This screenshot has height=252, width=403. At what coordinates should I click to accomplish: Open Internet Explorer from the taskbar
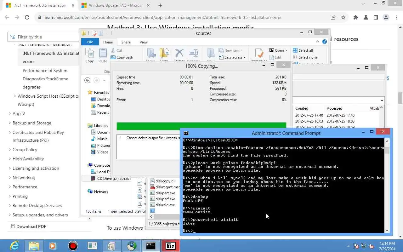pyautogui.click(x=14, y=246)
